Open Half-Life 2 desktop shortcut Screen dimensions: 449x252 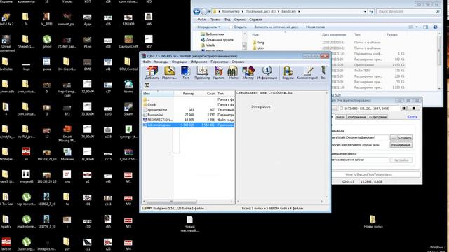[6, 20]
